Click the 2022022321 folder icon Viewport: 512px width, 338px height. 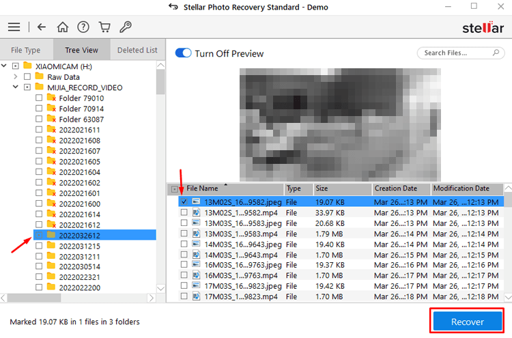click(x=51, y=277)
